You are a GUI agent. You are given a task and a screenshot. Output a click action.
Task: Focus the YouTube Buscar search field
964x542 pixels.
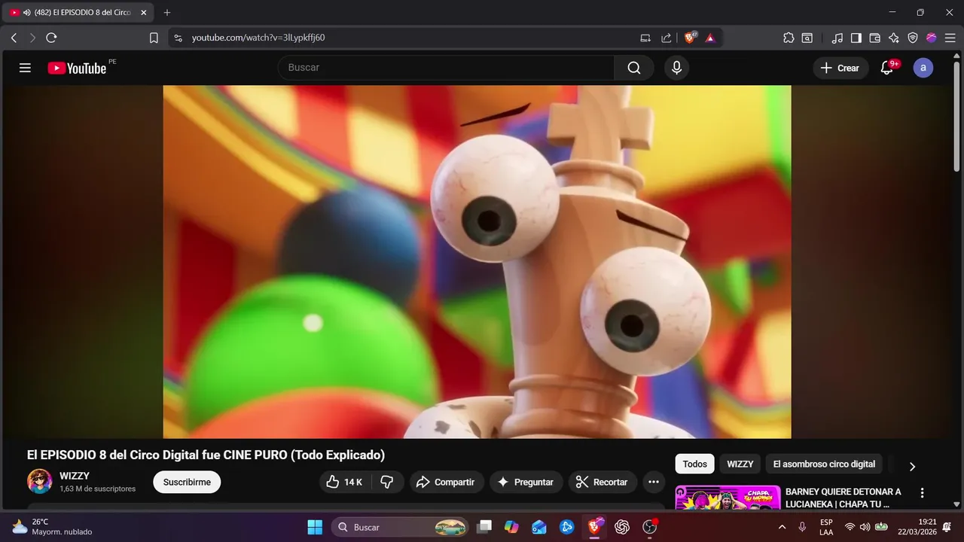(x=447, y=68)
